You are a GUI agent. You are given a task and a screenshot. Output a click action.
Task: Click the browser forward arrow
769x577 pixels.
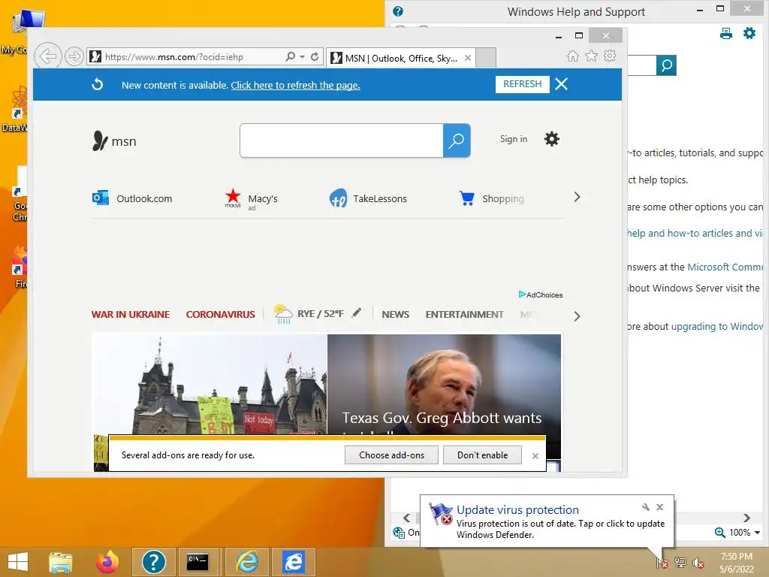[x=74, y=56]
